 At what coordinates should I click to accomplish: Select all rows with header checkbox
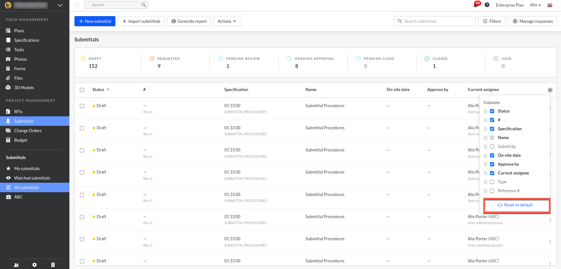[82, 90]
